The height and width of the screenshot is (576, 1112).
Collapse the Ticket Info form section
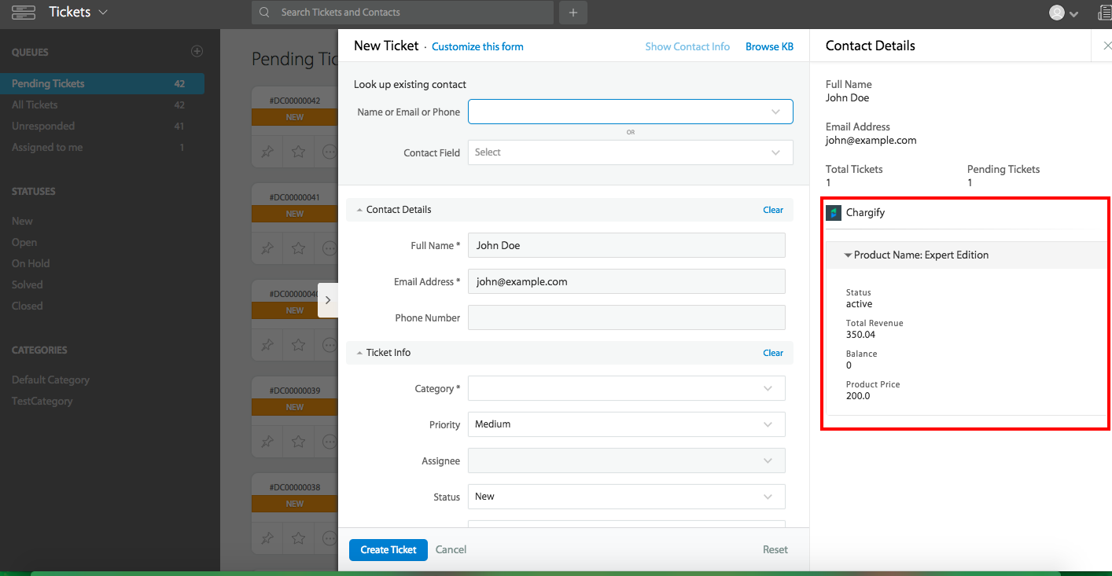tap(359, 353)
